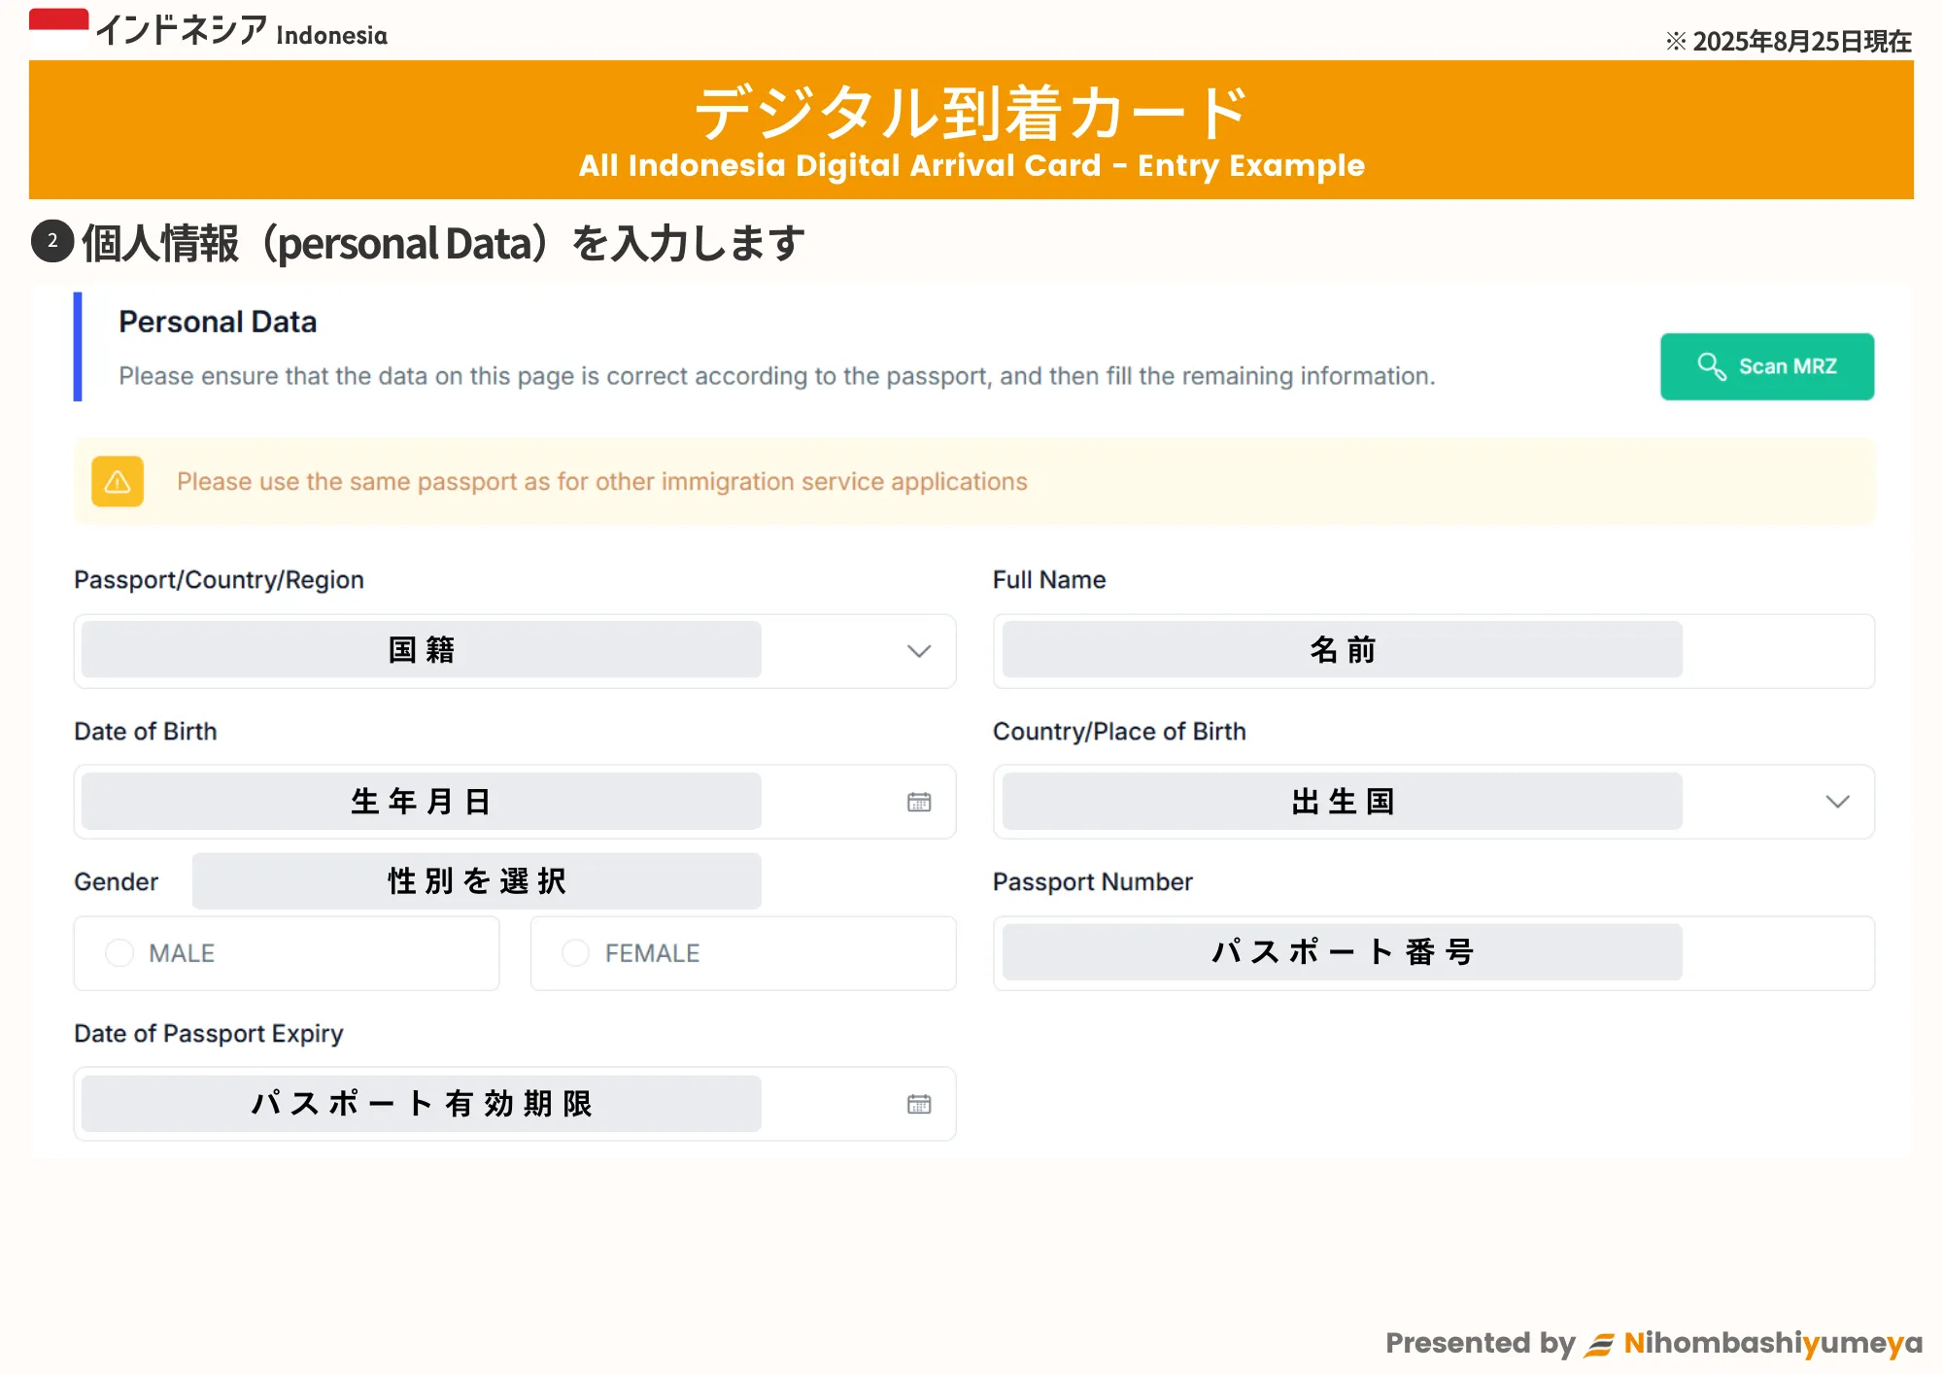
Task: Open the Date of Birth calendar icon
Action: coord(919,802)
